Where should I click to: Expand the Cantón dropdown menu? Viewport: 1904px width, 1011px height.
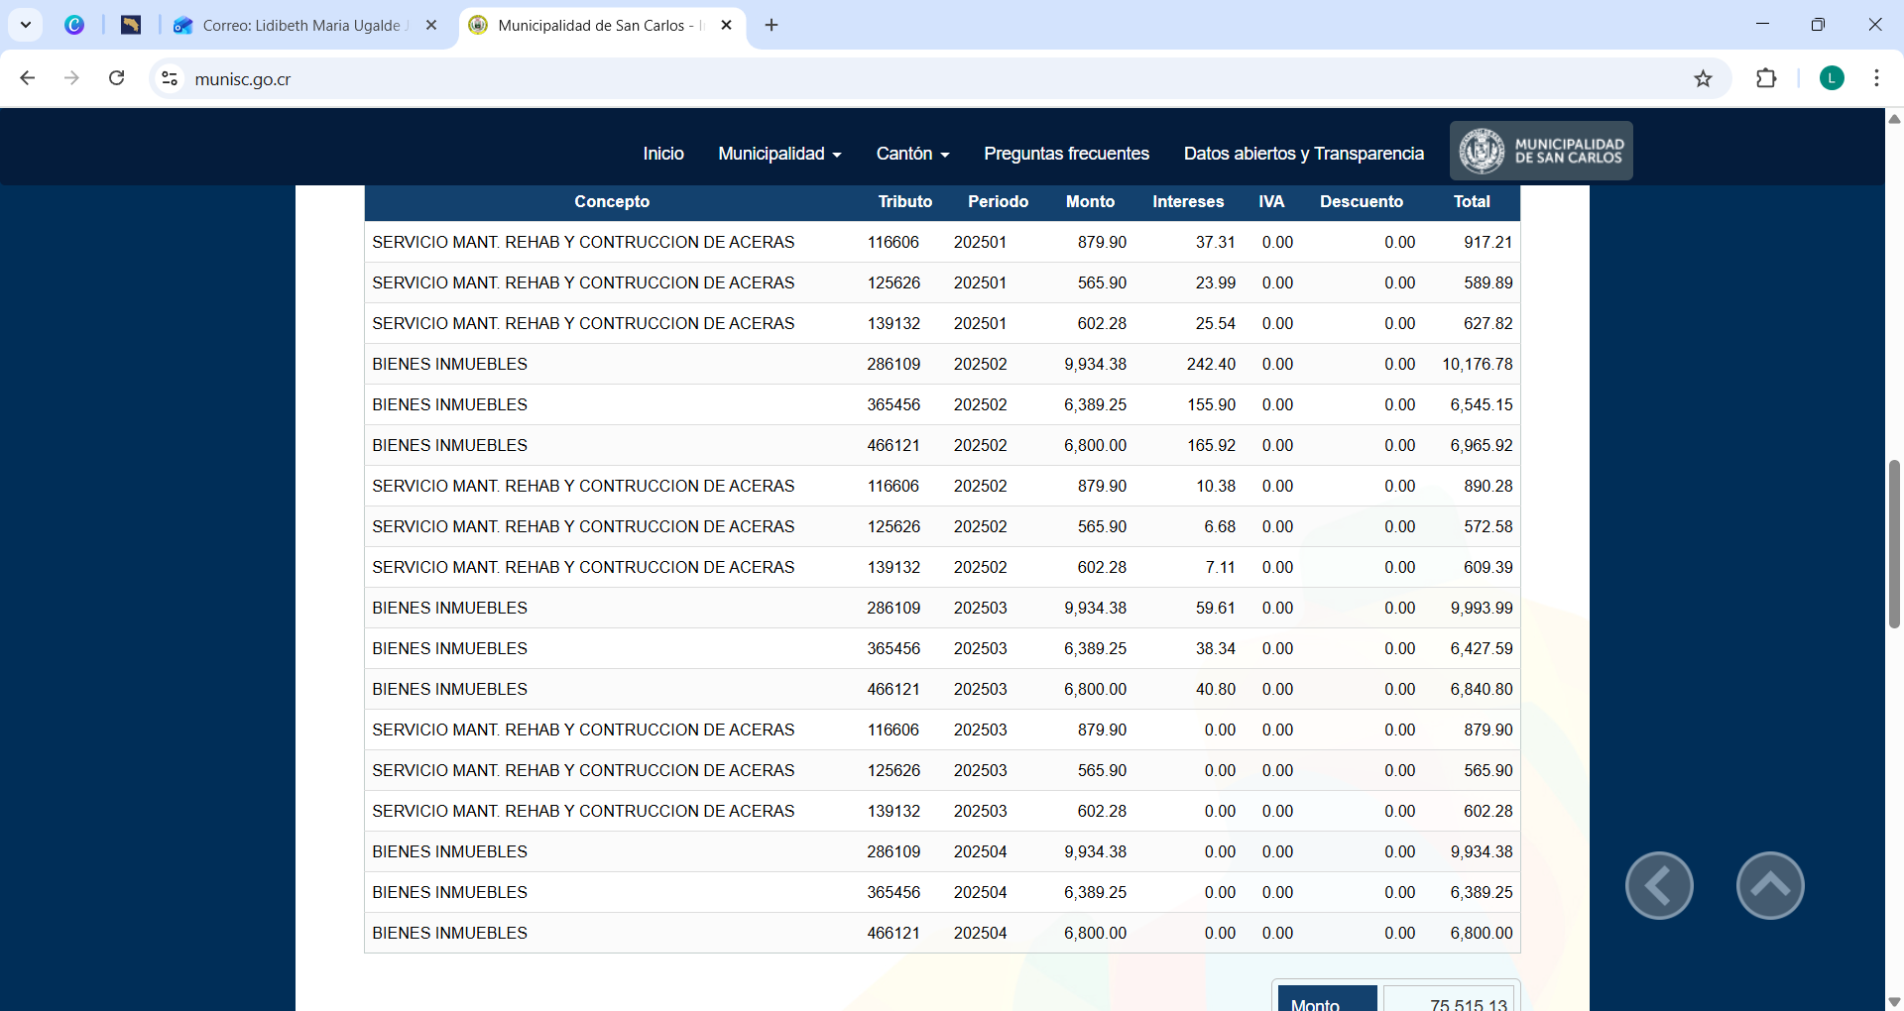912,154
